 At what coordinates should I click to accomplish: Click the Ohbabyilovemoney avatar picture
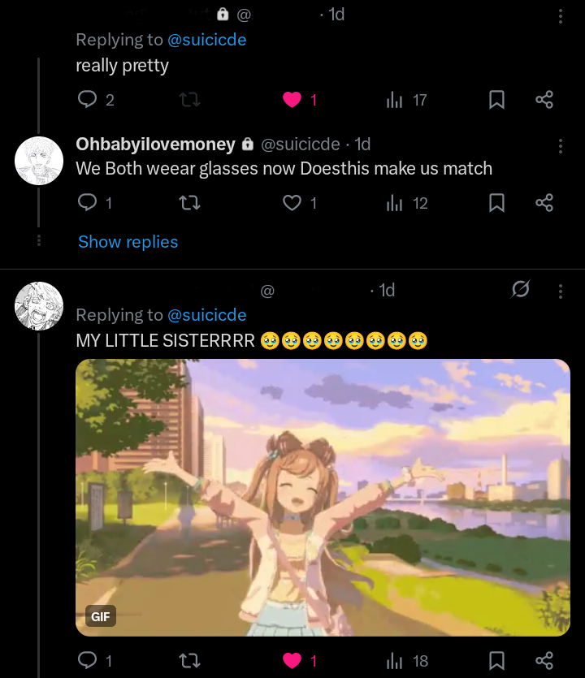click(39, 161)
